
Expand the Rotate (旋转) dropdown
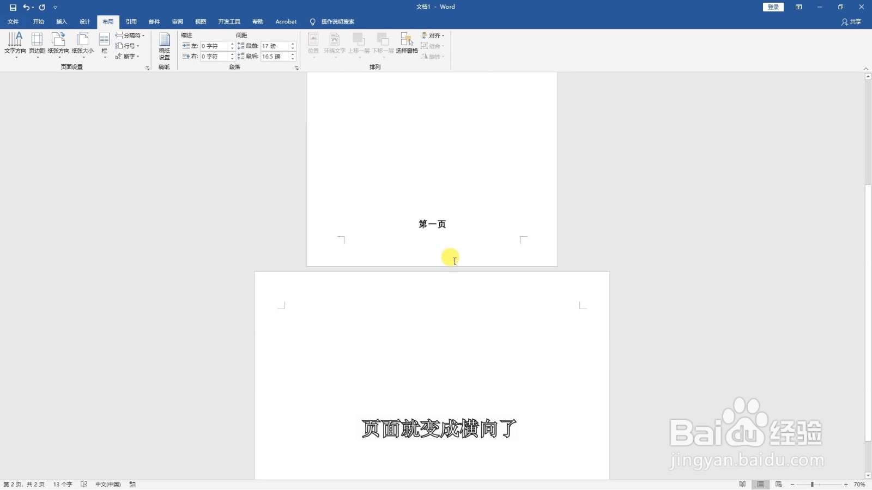click(x=433, y=56)
